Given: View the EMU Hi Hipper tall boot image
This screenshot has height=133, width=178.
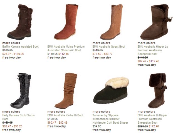Looking at the screenshot, I should 158,91.
